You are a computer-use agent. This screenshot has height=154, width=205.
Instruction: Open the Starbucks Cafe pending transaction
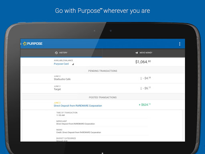pyautogui.click(x=102, y=78)
